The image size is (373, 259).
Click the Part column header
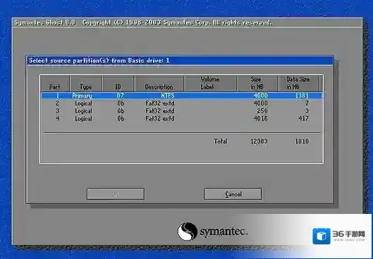point(55,83)
